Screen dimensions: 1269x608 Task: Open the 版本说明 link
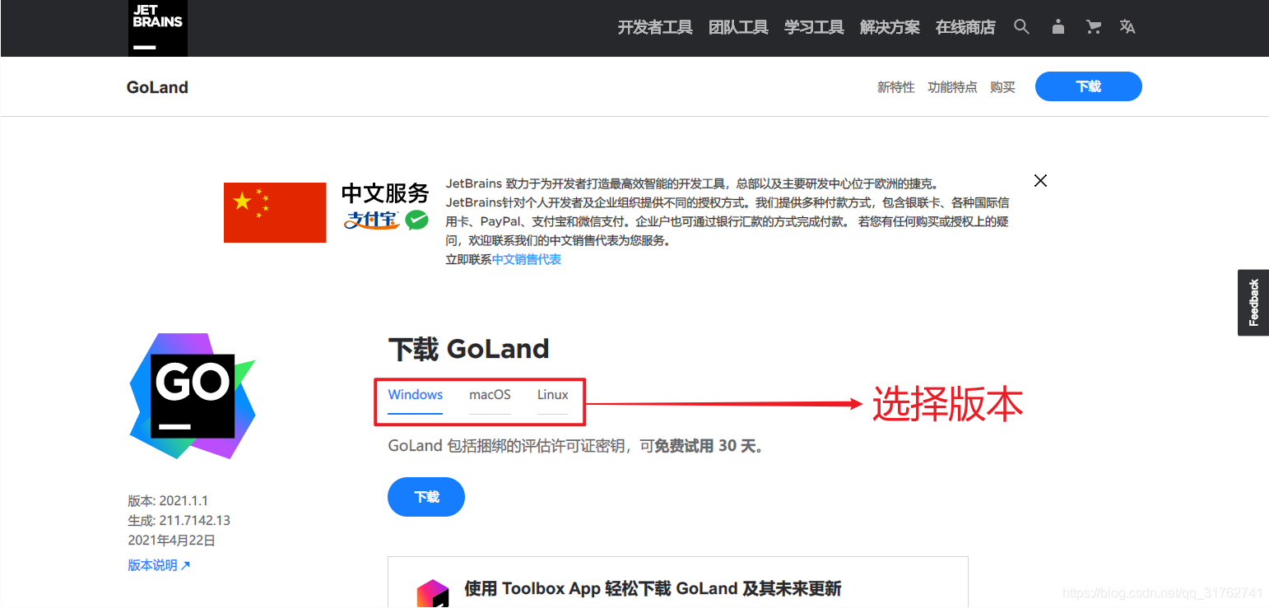(x=159, y=565)
